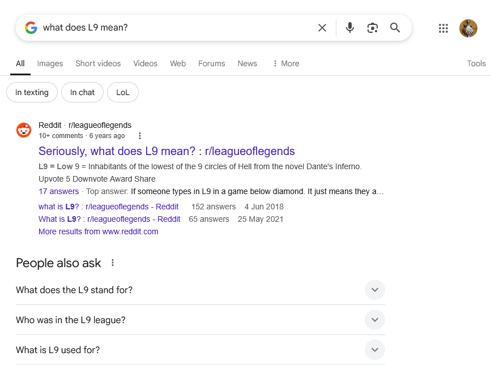This screenshot has height=365, width=491.
Task: Expand "Who was in the L9 league?"
Action: click(x=200, y=320)
